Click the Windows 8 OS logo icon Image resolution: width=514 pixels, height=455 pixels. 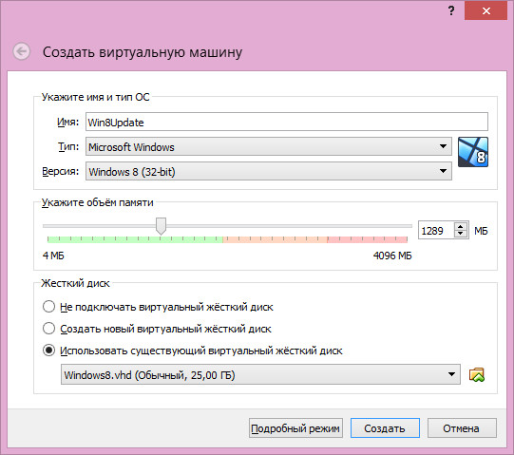473,152
